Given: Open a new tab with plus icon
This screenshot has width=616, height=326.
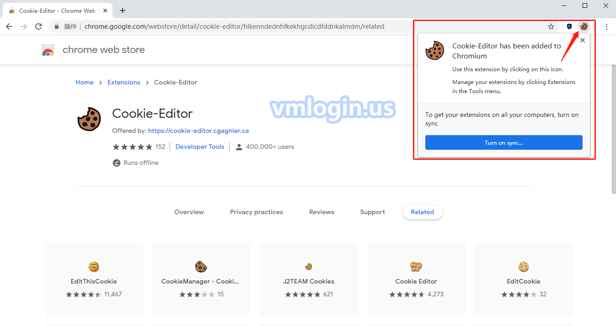Looking at the screenshot, I should tap(122, 11).
